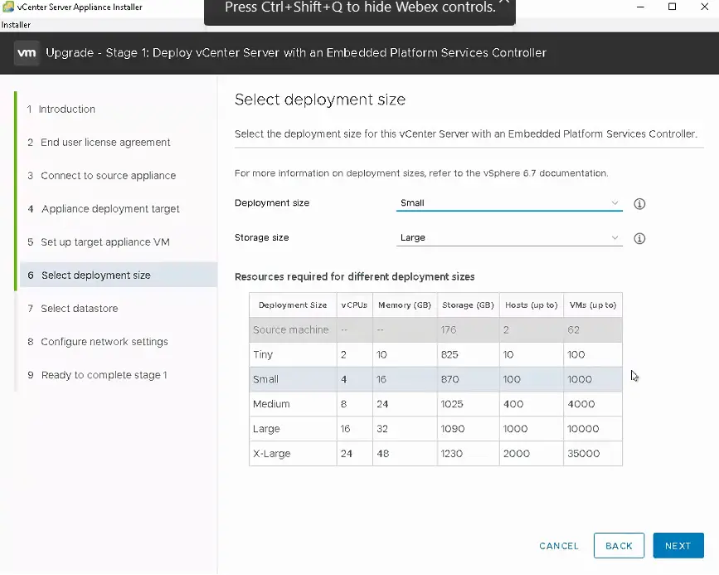Click the Memory (GB) column header

(x=405, y=305)
